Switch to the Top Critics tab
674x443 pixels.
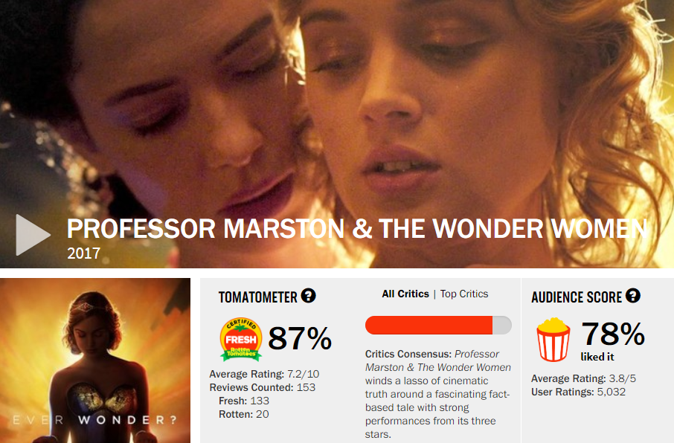point(464,294)
